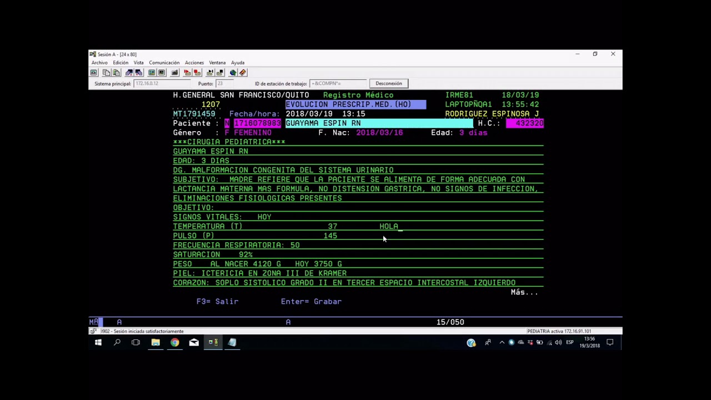Click the FRECUENCIA RESPIRATORIA: 50 line
The height and width of the screenshot is (400, 711).
[358, 245]
